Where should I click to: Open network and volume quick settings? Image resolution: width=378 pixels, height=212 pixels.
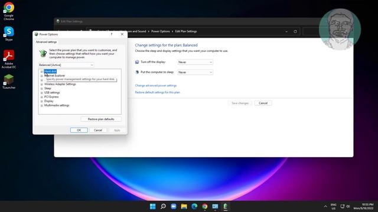[x=345, y=207]
